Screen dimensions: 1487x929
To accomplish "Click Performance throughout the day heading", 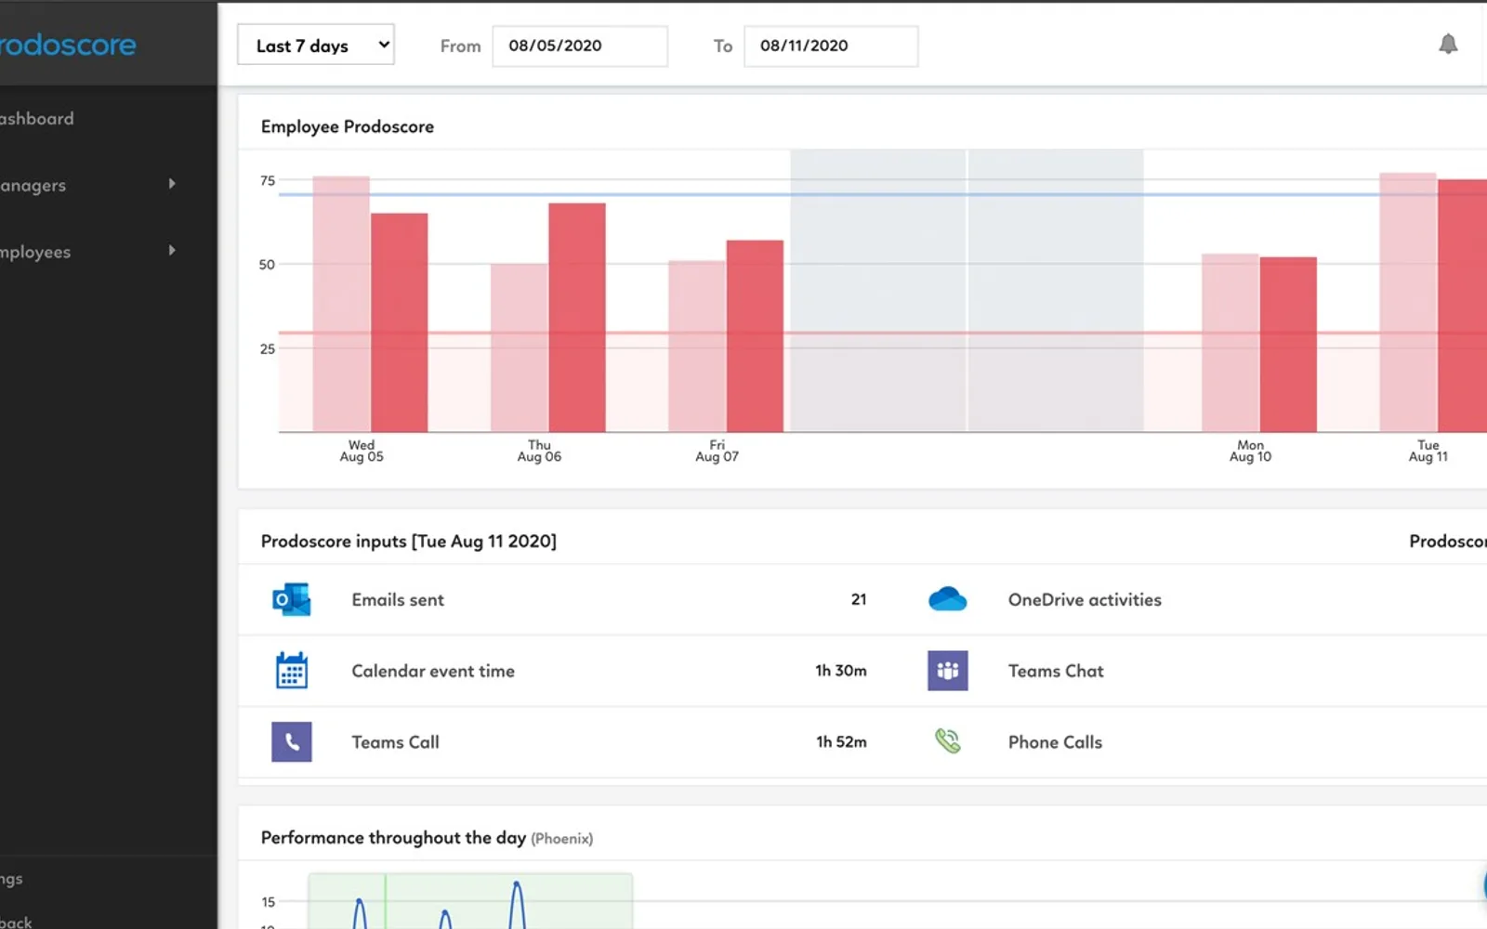I will tap(393, 837).
